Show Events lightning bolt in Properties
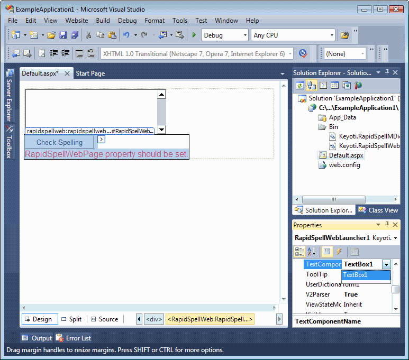This screenshot has height=360, width=409. click(x=339, y=252)
